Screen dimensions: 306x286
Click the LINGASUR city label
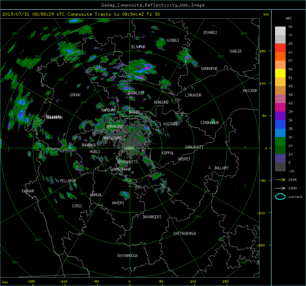coord(193,95)
